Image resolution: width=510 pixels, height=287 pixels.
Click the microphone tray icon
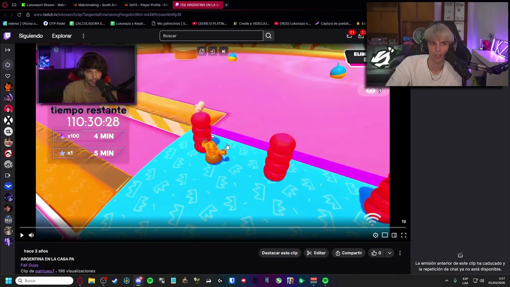pyautogui.click(x=455, y=281)
